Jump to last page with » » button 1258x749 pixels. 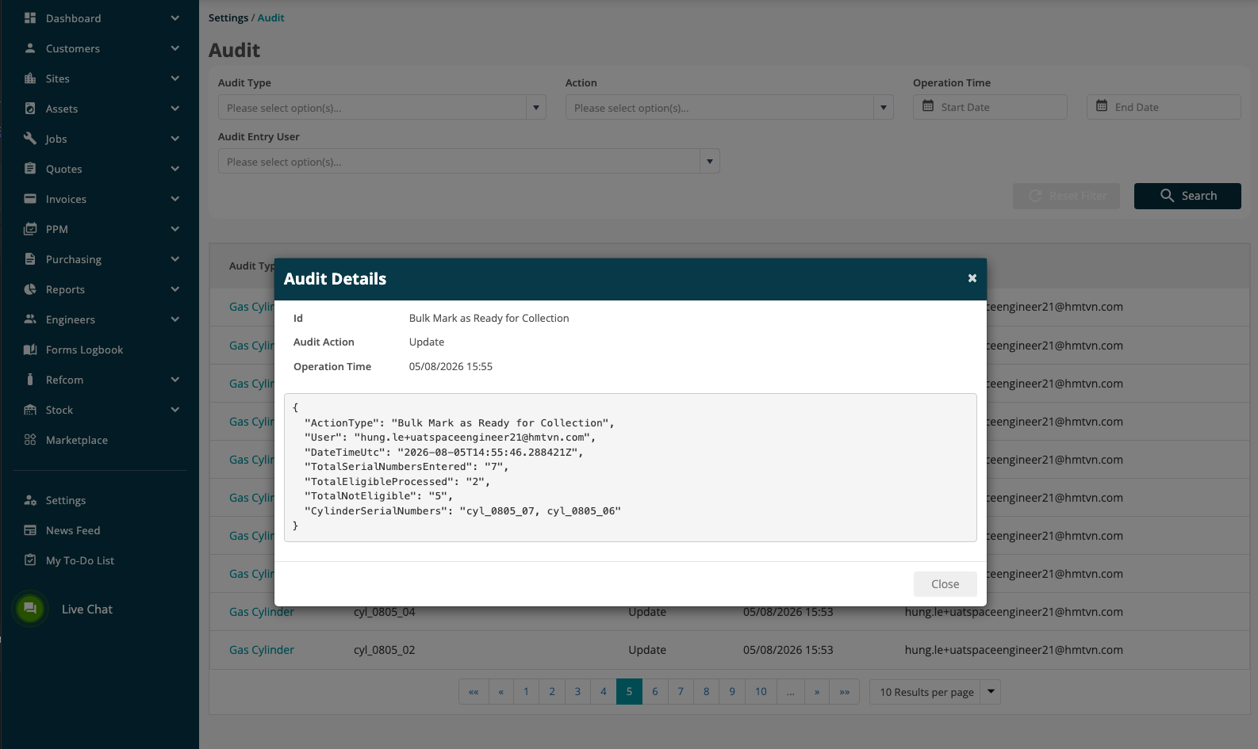click(x=845, y=691)
